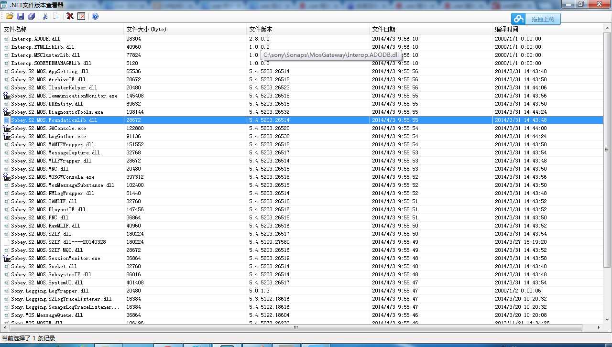Click the horizontal scrollbar thumb
This screenshot has width=612, height=347.
point(295,328)
